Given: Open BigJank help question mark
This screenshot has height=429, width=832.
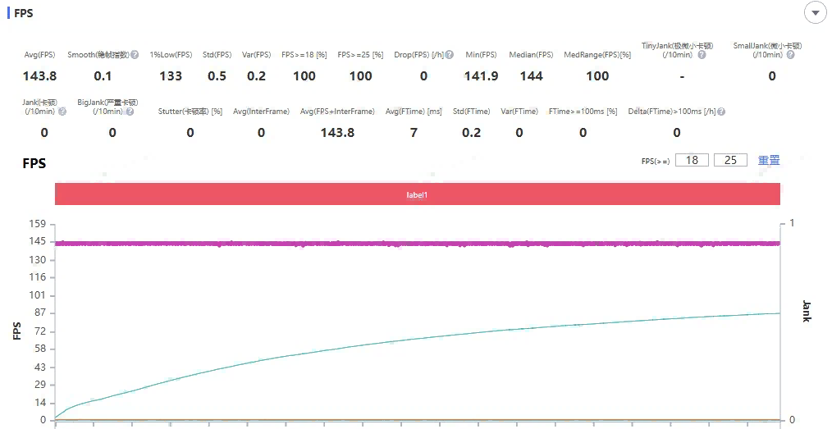Looking at the screenshot, I should pyautogui.click(x=131, y=112).
